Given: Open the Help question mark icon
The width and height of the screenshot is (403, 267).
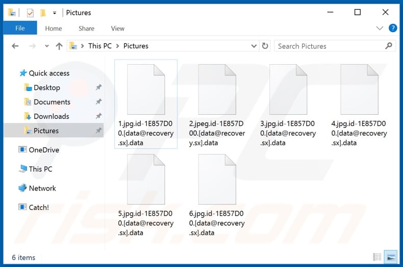Looking at the screenshot, I should coord(393,29).
